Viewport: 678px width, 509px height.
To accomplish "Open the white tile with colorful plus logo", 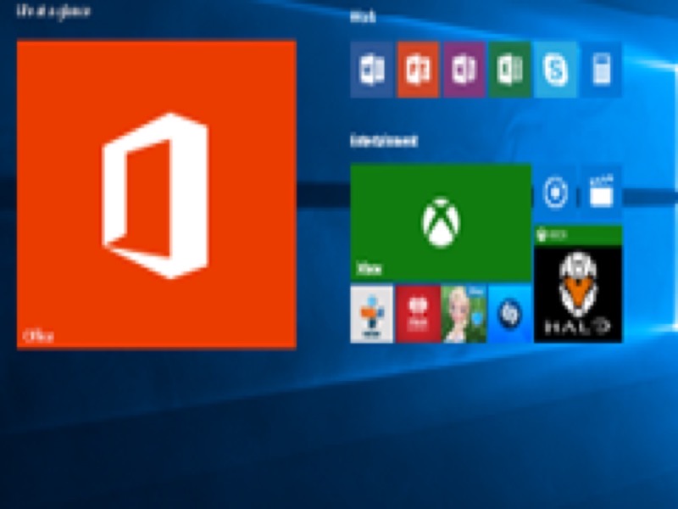I will tap(372, 314).
